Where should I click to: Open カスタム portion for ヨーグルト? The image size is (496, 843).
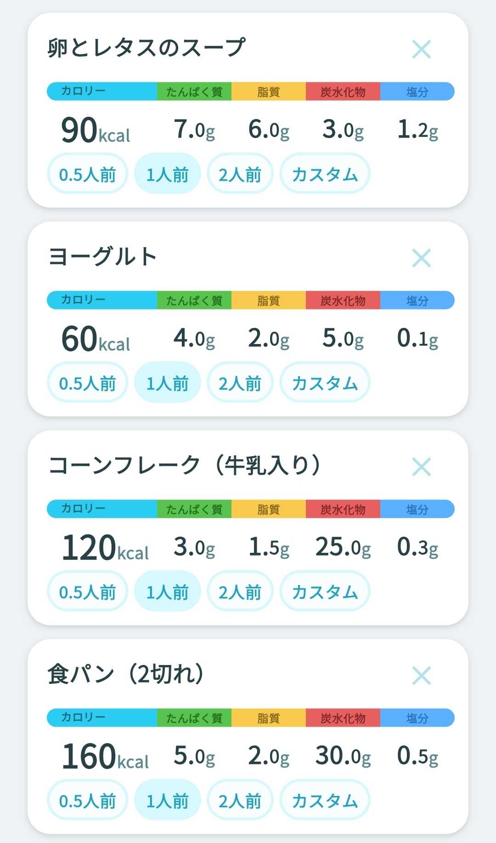point(325,382)
